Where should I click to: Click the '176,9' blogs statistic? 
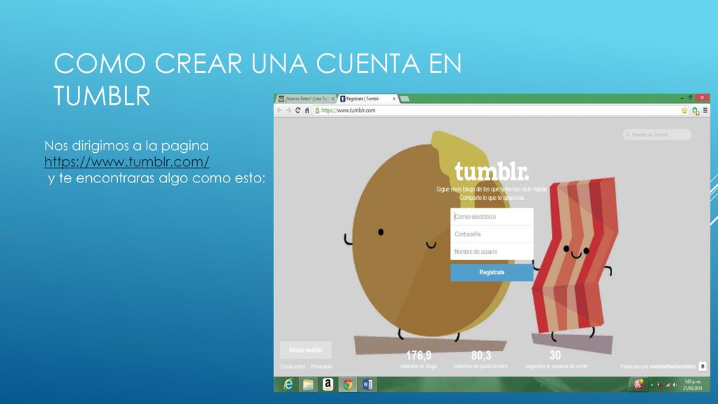tap(419, 356)
